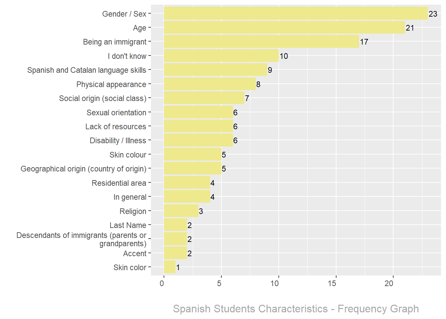
Task: Click the In general axis label
Action: 130,197
